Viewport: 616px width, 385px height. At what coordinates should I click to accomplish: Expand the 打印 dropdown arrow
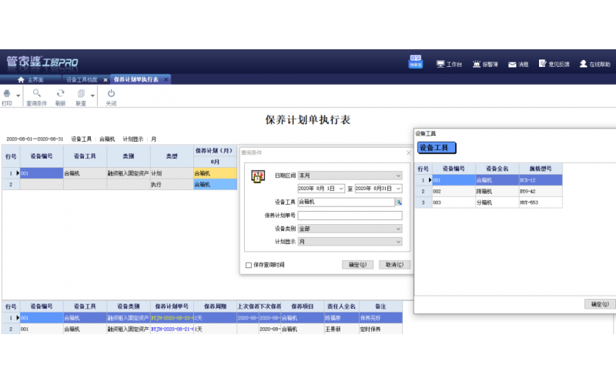point(18,95)
